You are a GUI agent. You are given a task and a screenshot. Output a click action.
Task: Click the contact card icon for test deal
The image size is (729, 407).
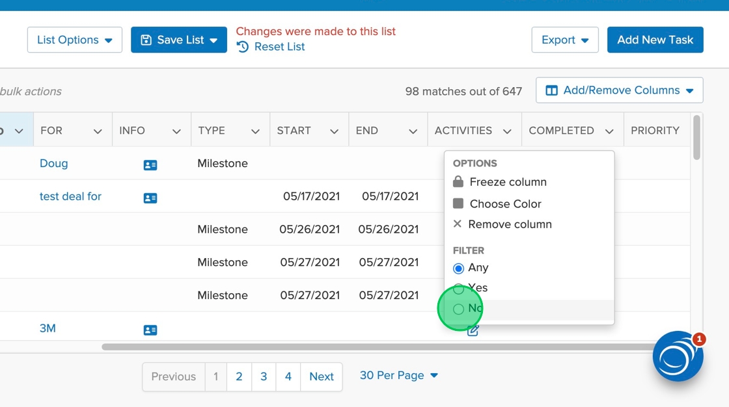point(150,198)
